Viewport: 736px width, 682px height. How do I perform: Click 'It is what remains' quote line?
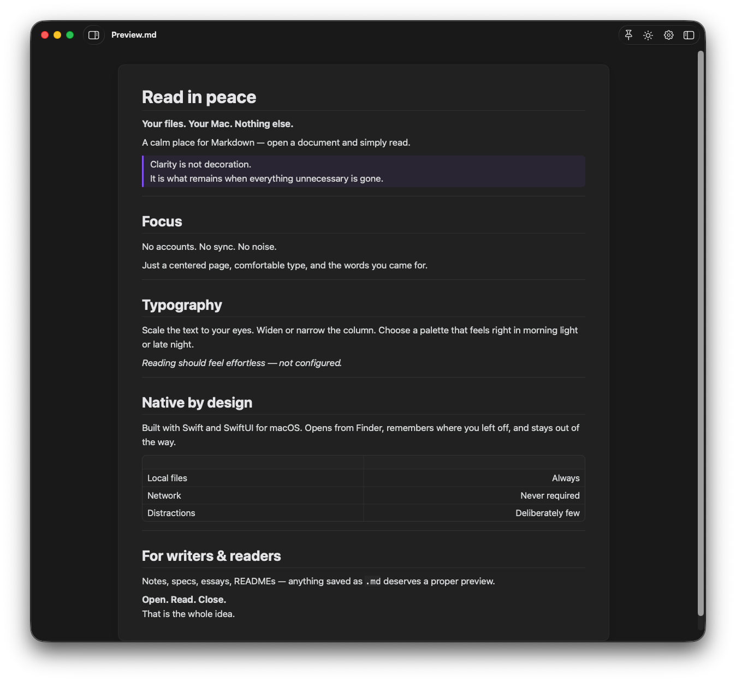point(266,178)
